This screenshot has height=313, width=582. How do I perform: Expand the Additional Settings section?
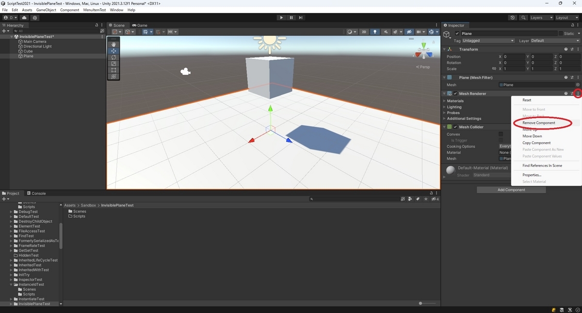point(464,118)
